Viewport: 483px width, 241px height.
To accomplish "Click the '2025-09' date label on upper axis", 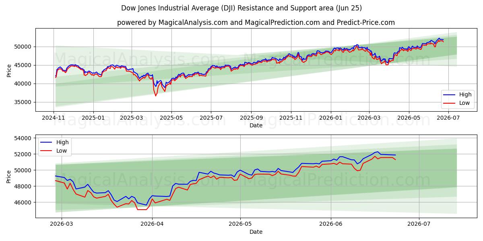I will point(251,118).
